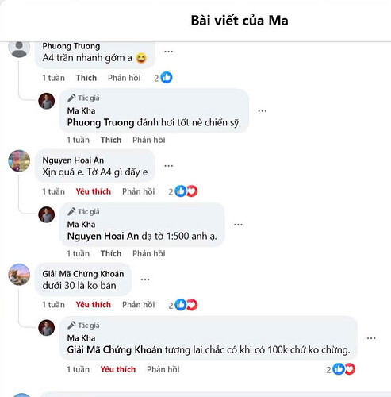Open Nguyen Hoai An's profile name link
The width and height of the screenshot is (391, 397).
point(73,160)
